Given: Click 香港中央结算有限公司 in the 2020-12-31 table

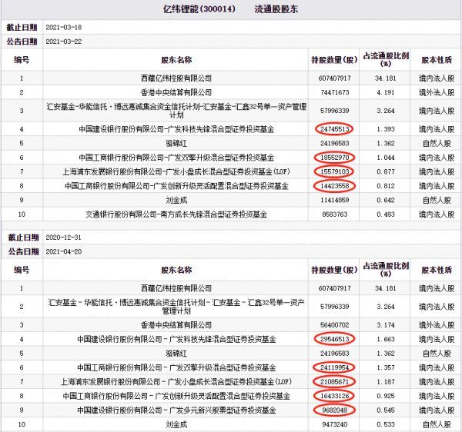Looking at the screenshot, I should (176, 325).
